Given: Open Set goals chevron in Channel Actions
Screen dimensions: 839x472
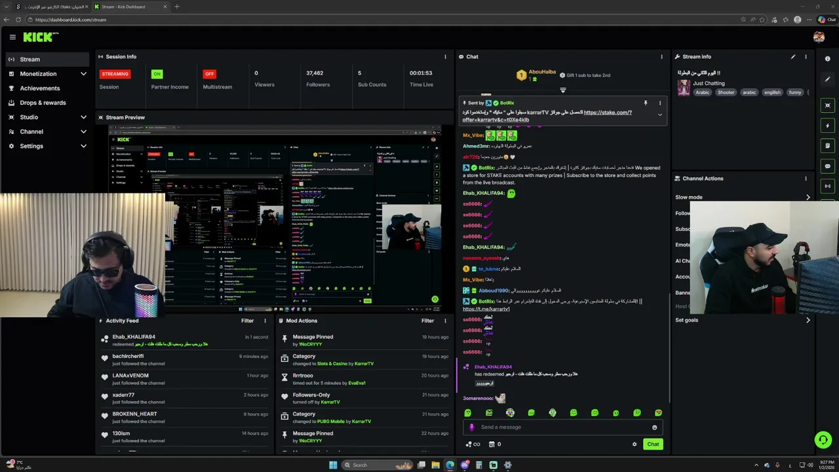Looking at the screenshot, I should tap(808, 320).
